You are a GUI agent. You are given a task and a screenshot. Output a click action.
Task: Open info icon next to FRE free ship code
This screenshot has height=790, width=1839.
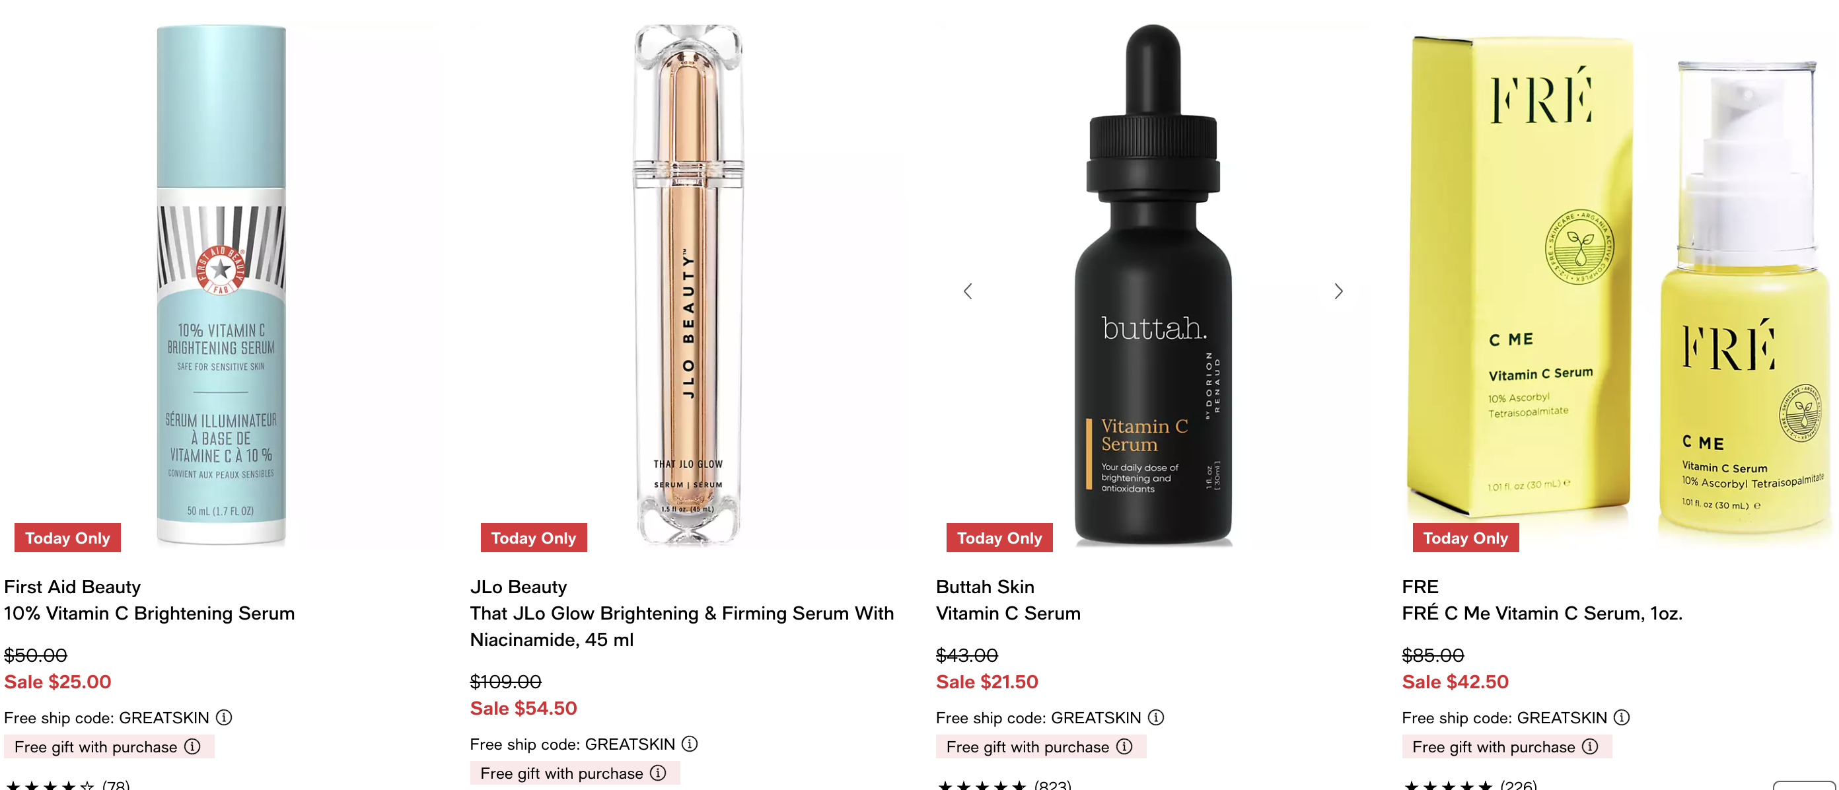click(1621, 717)
